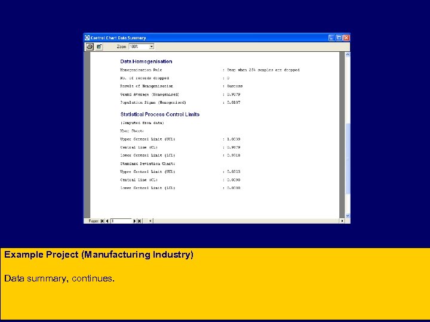Click the Success result value
The height and width of the screenshot is (322, 430).
click(x=235, y=86)
